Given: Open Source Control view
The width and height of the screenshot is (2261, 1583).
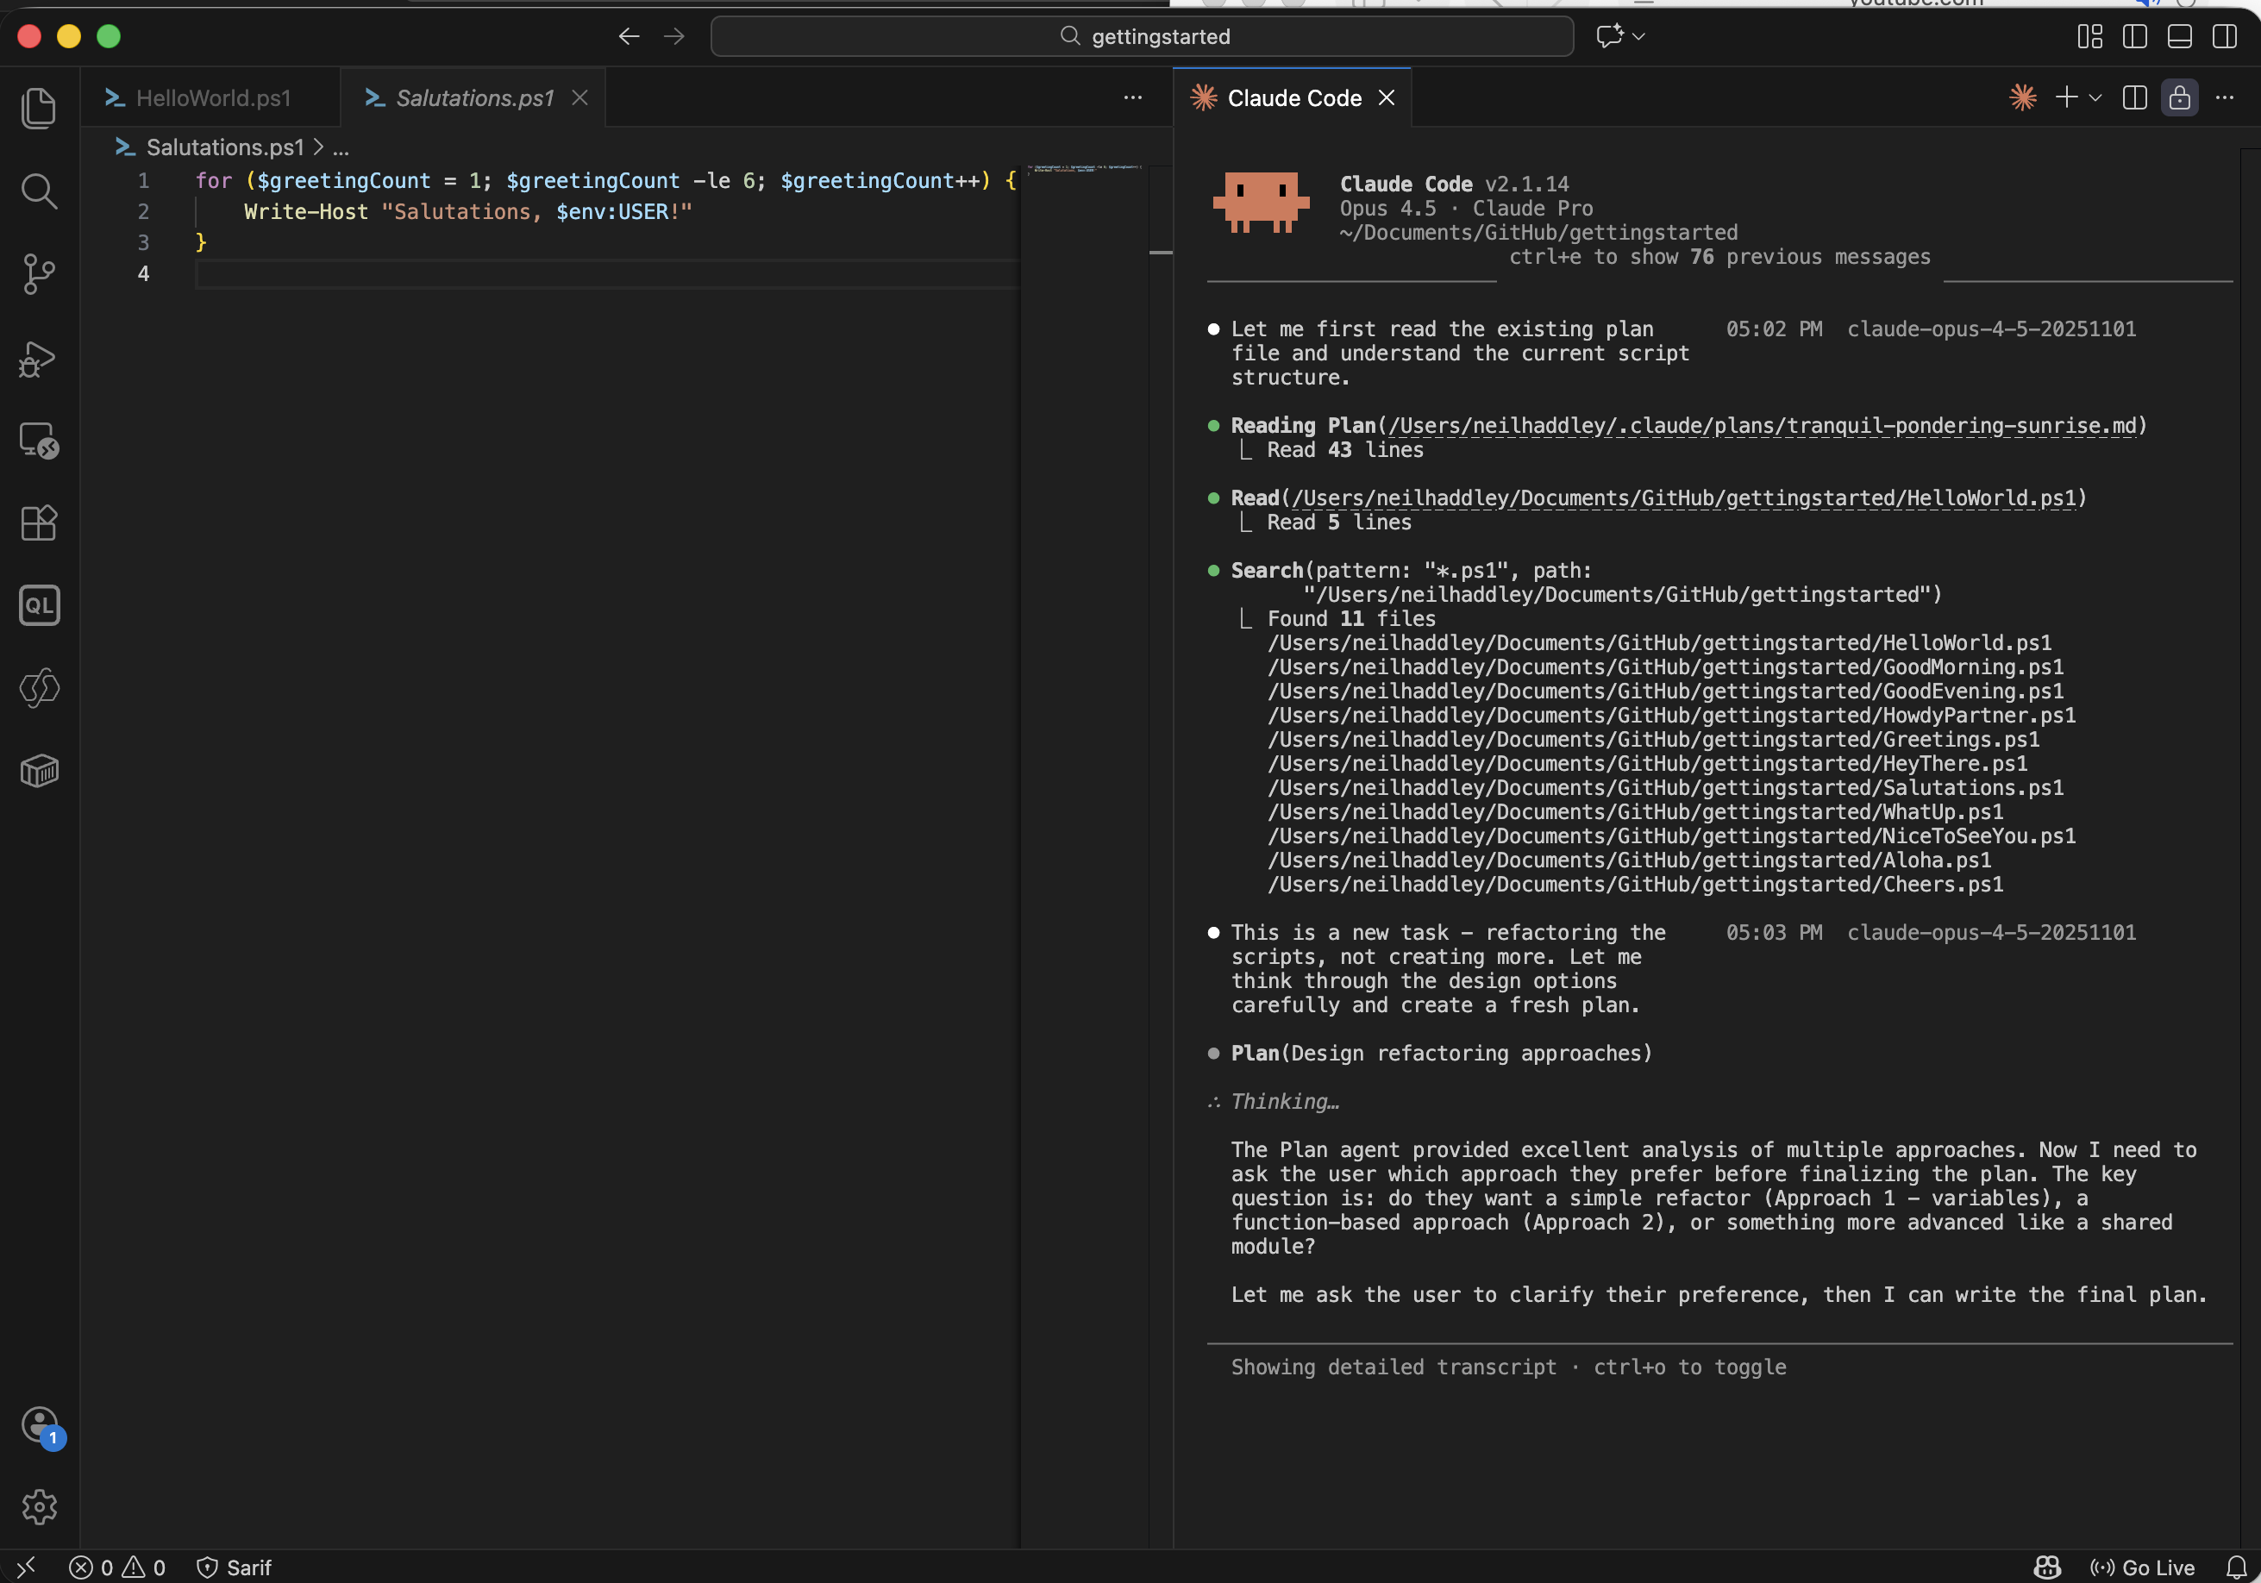Looking at the screenshot, I should [x=39, y=273].
